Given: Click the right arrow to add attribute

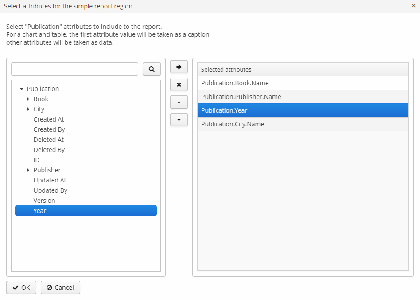Looking at the screenshot, I should tap(179, 67).
